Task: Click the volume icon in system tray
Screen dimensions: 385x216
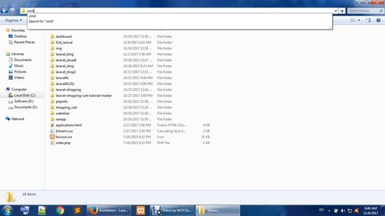Action: (x=343, y=211)
